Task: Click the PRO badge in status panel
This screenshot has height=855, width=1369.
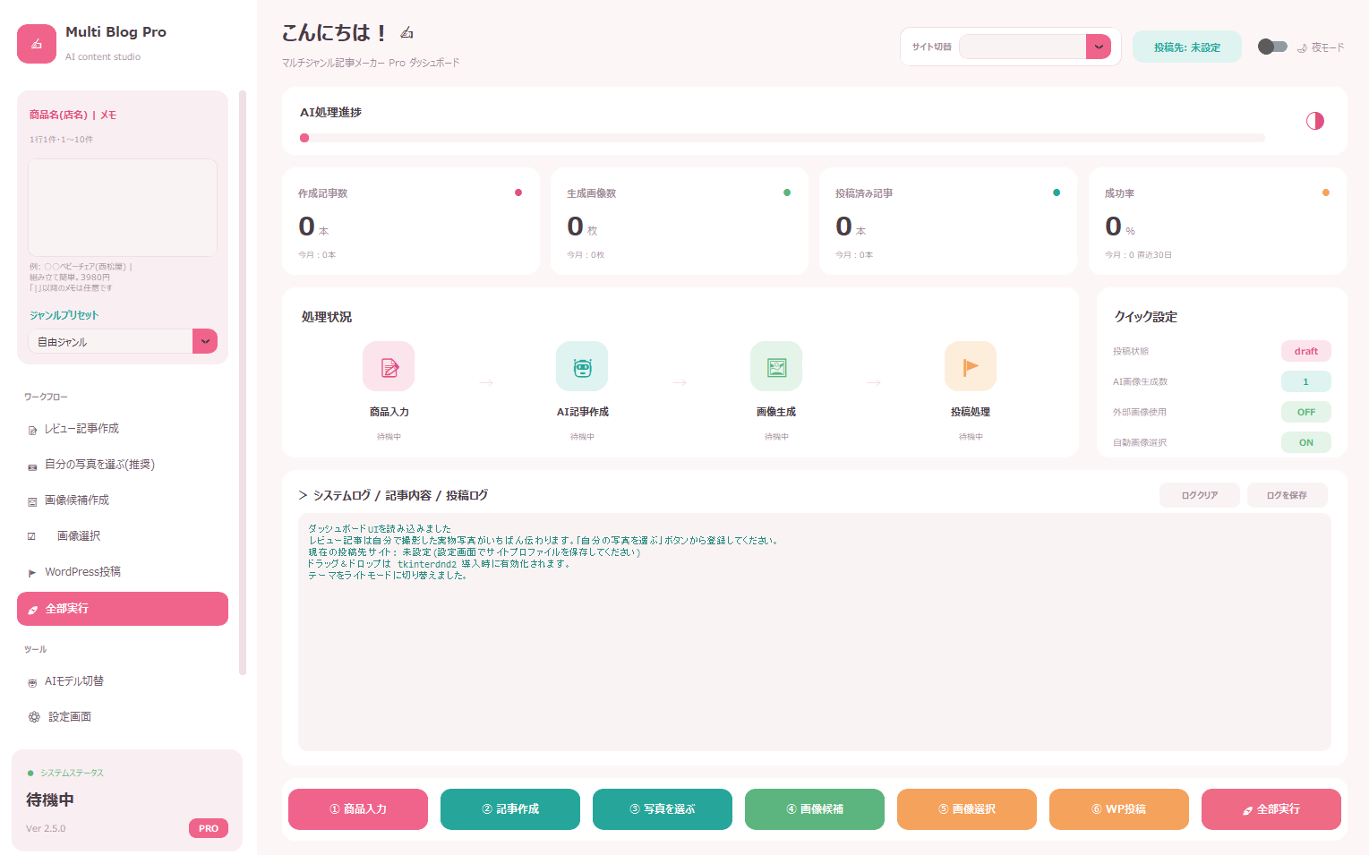Action: (209, 828)
